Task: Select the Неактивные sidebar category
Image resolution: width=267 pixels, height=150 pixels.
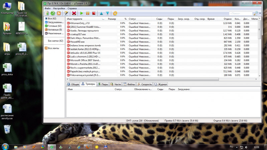Action: point(54,33)
